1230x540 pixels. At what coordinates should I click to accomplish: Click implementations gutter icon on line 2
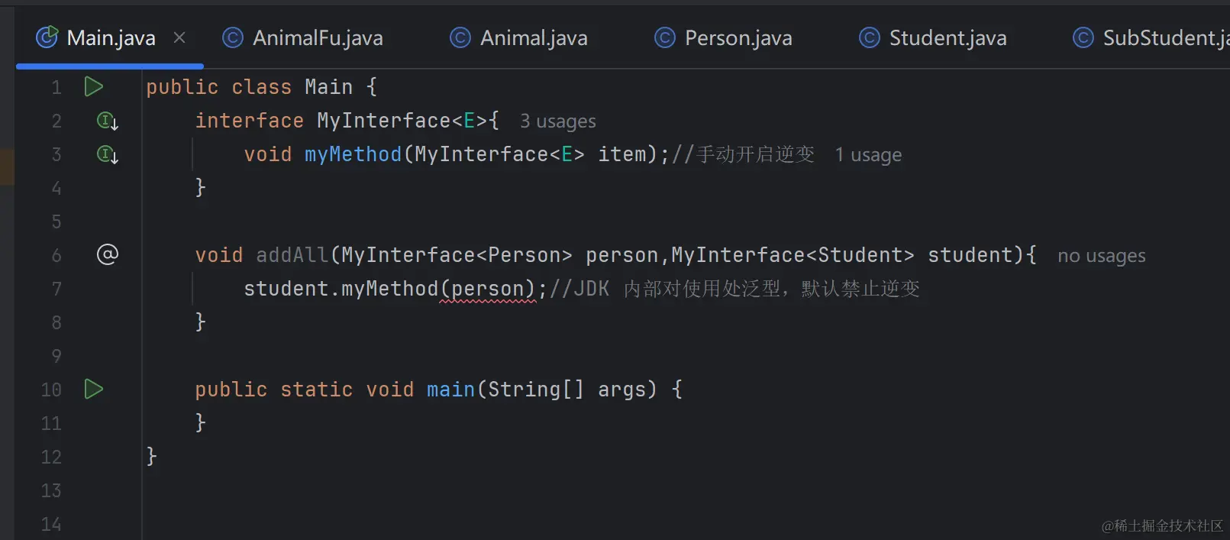click(107, 121)
